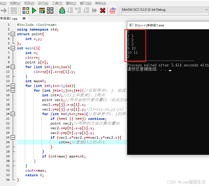209x186 pixels.
Task: Collapse the inner j loop fold at line 15
Action: 13,90
